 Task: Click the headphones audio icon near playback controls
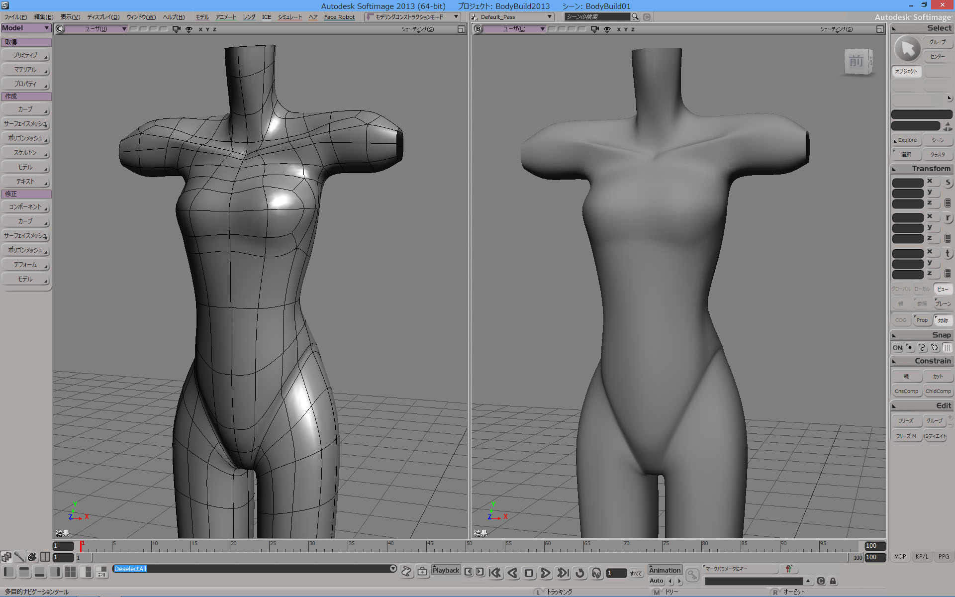click(x=596, y=573)
